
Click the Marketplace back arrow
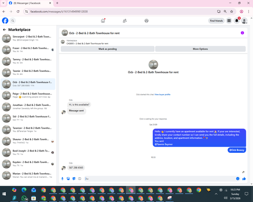coord(5,30)
